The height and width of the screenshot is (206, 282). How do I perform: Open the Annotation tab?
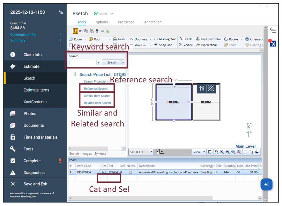153,22
